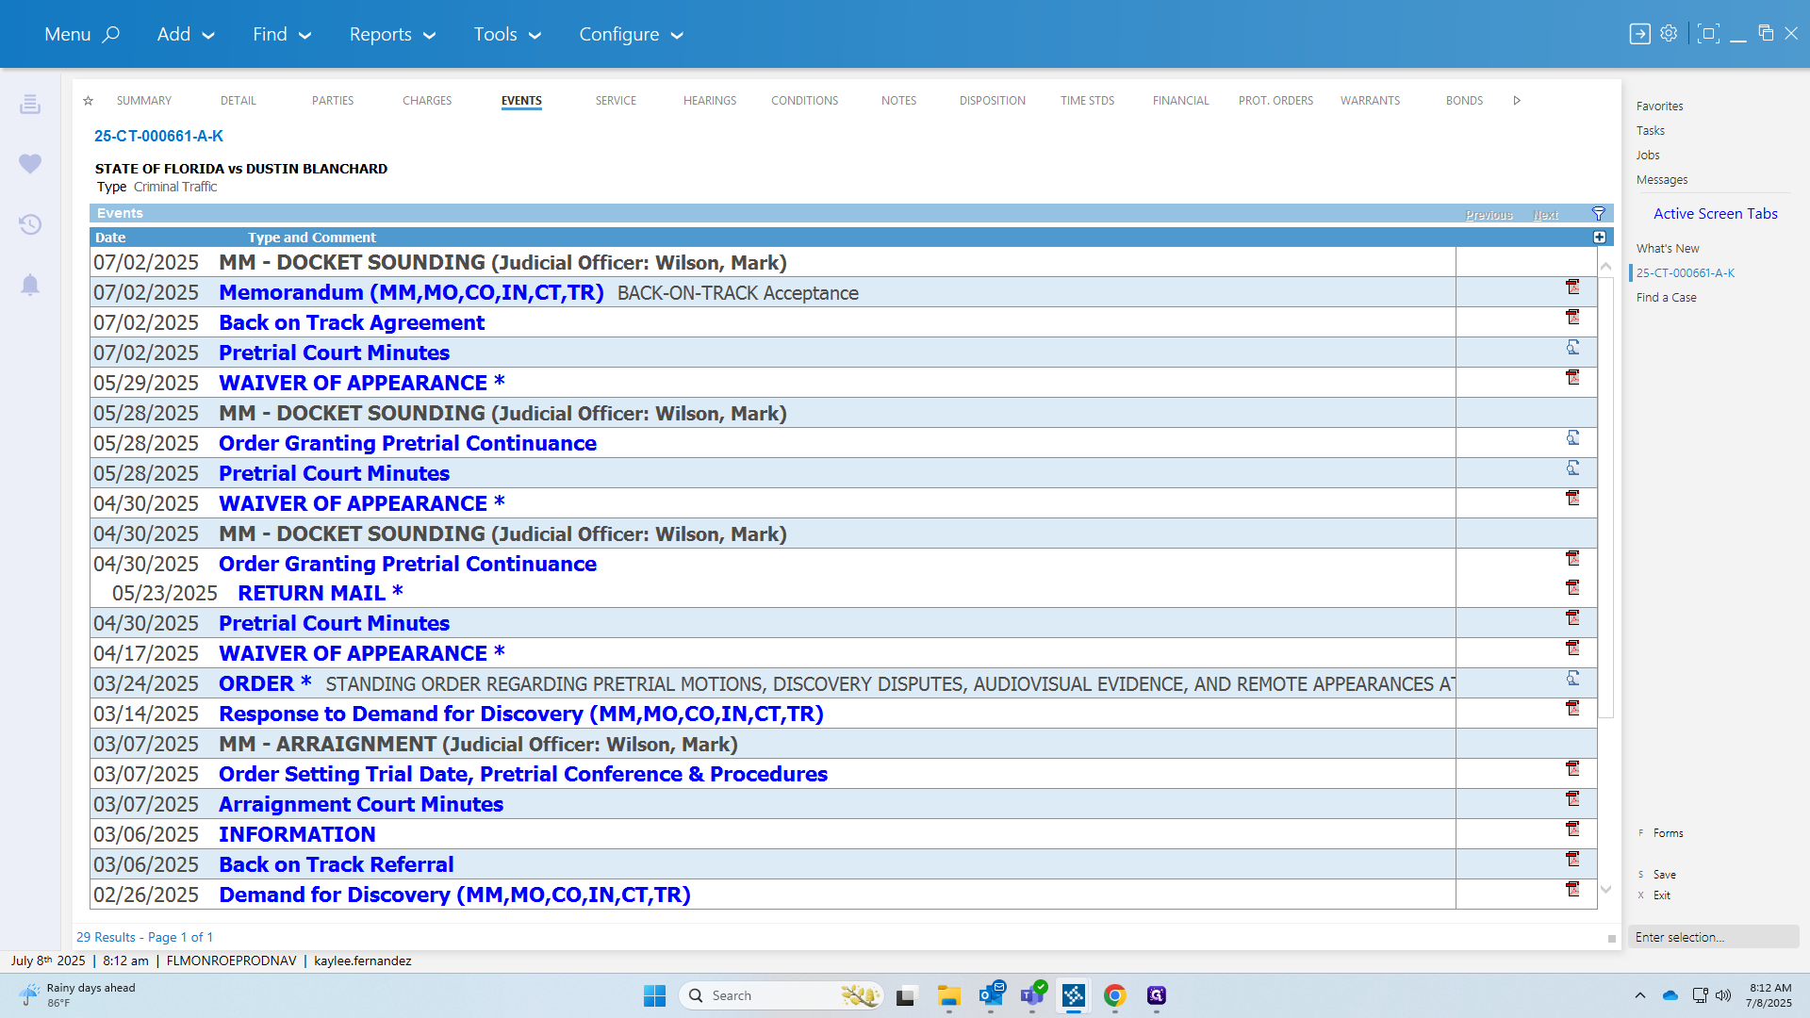
Task: Switch to the HEARINGS tab
Action: 710,101
